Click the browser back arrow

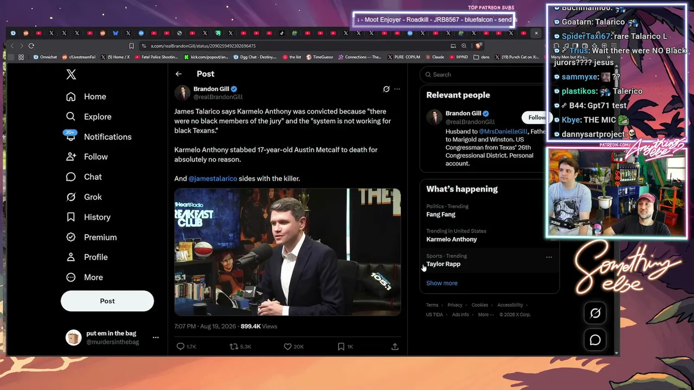point(12,46)
